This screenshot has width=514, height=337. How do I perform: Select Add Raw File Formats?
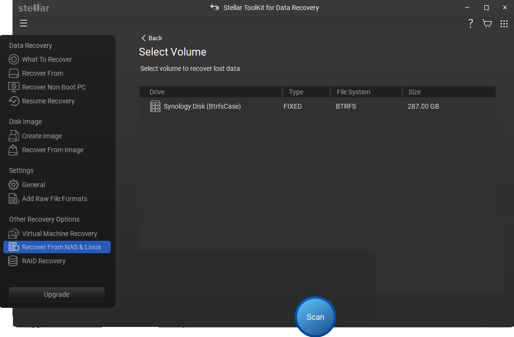pyautogui.click(x=55, y=199)
